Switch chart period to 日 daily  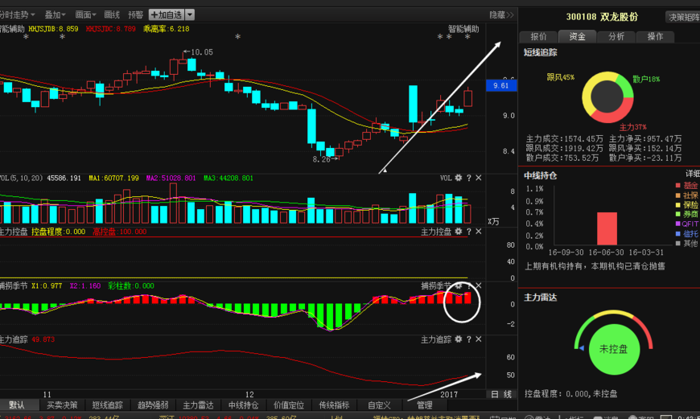495,394
